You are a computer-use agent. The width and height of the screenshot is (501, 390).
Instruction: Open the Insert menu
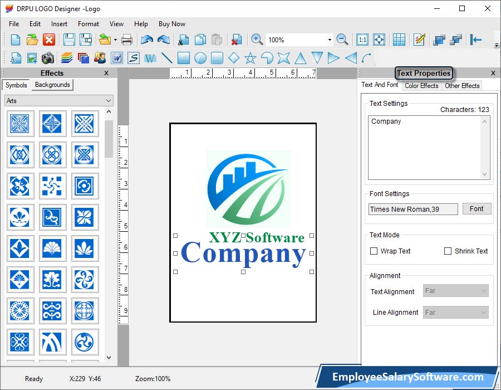[59, 24]
